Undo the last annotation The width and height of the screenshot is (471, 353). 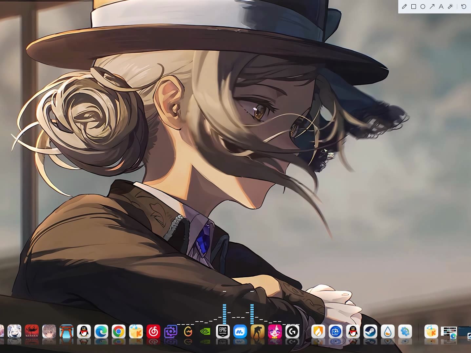pyautogui.click(x=463, y=7)
